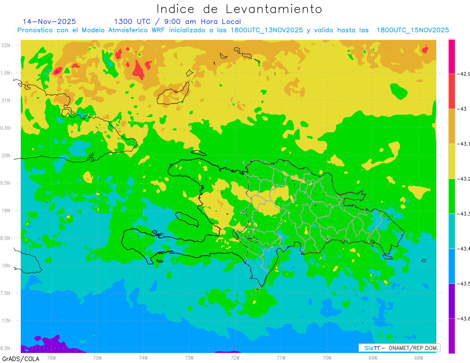Screen dimensions: 470x363
Task: Click the legend value "-43.3"
Action: coord(464,213)
